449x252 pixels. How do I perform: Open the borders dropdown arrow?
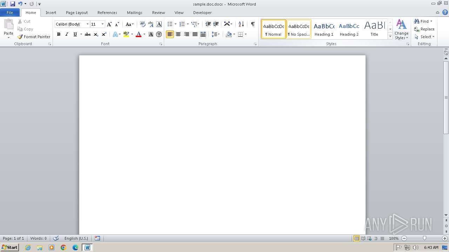pos(246,34)
